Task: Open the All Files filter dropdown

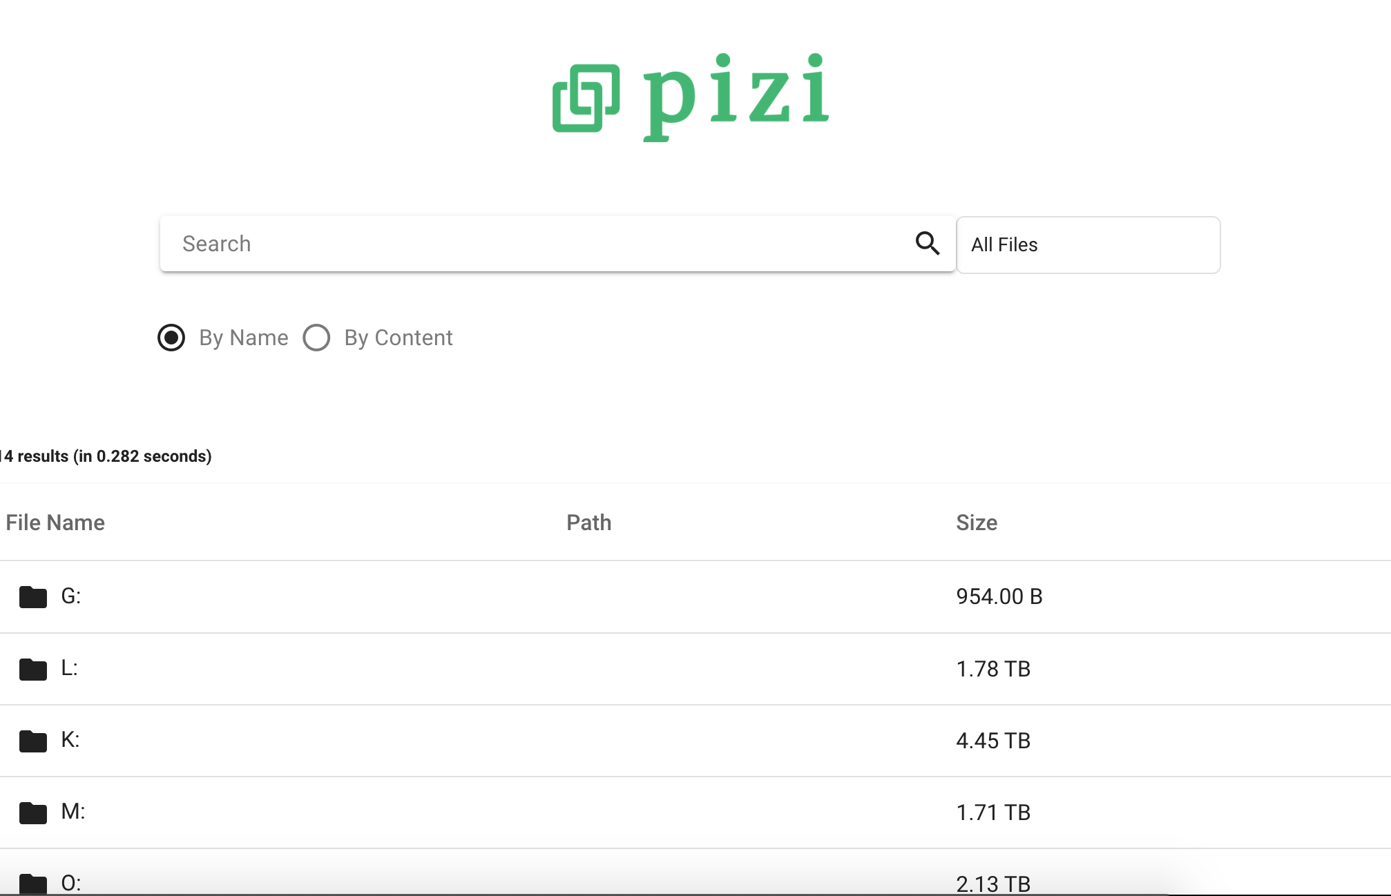Action: [x=1088, y=245]
